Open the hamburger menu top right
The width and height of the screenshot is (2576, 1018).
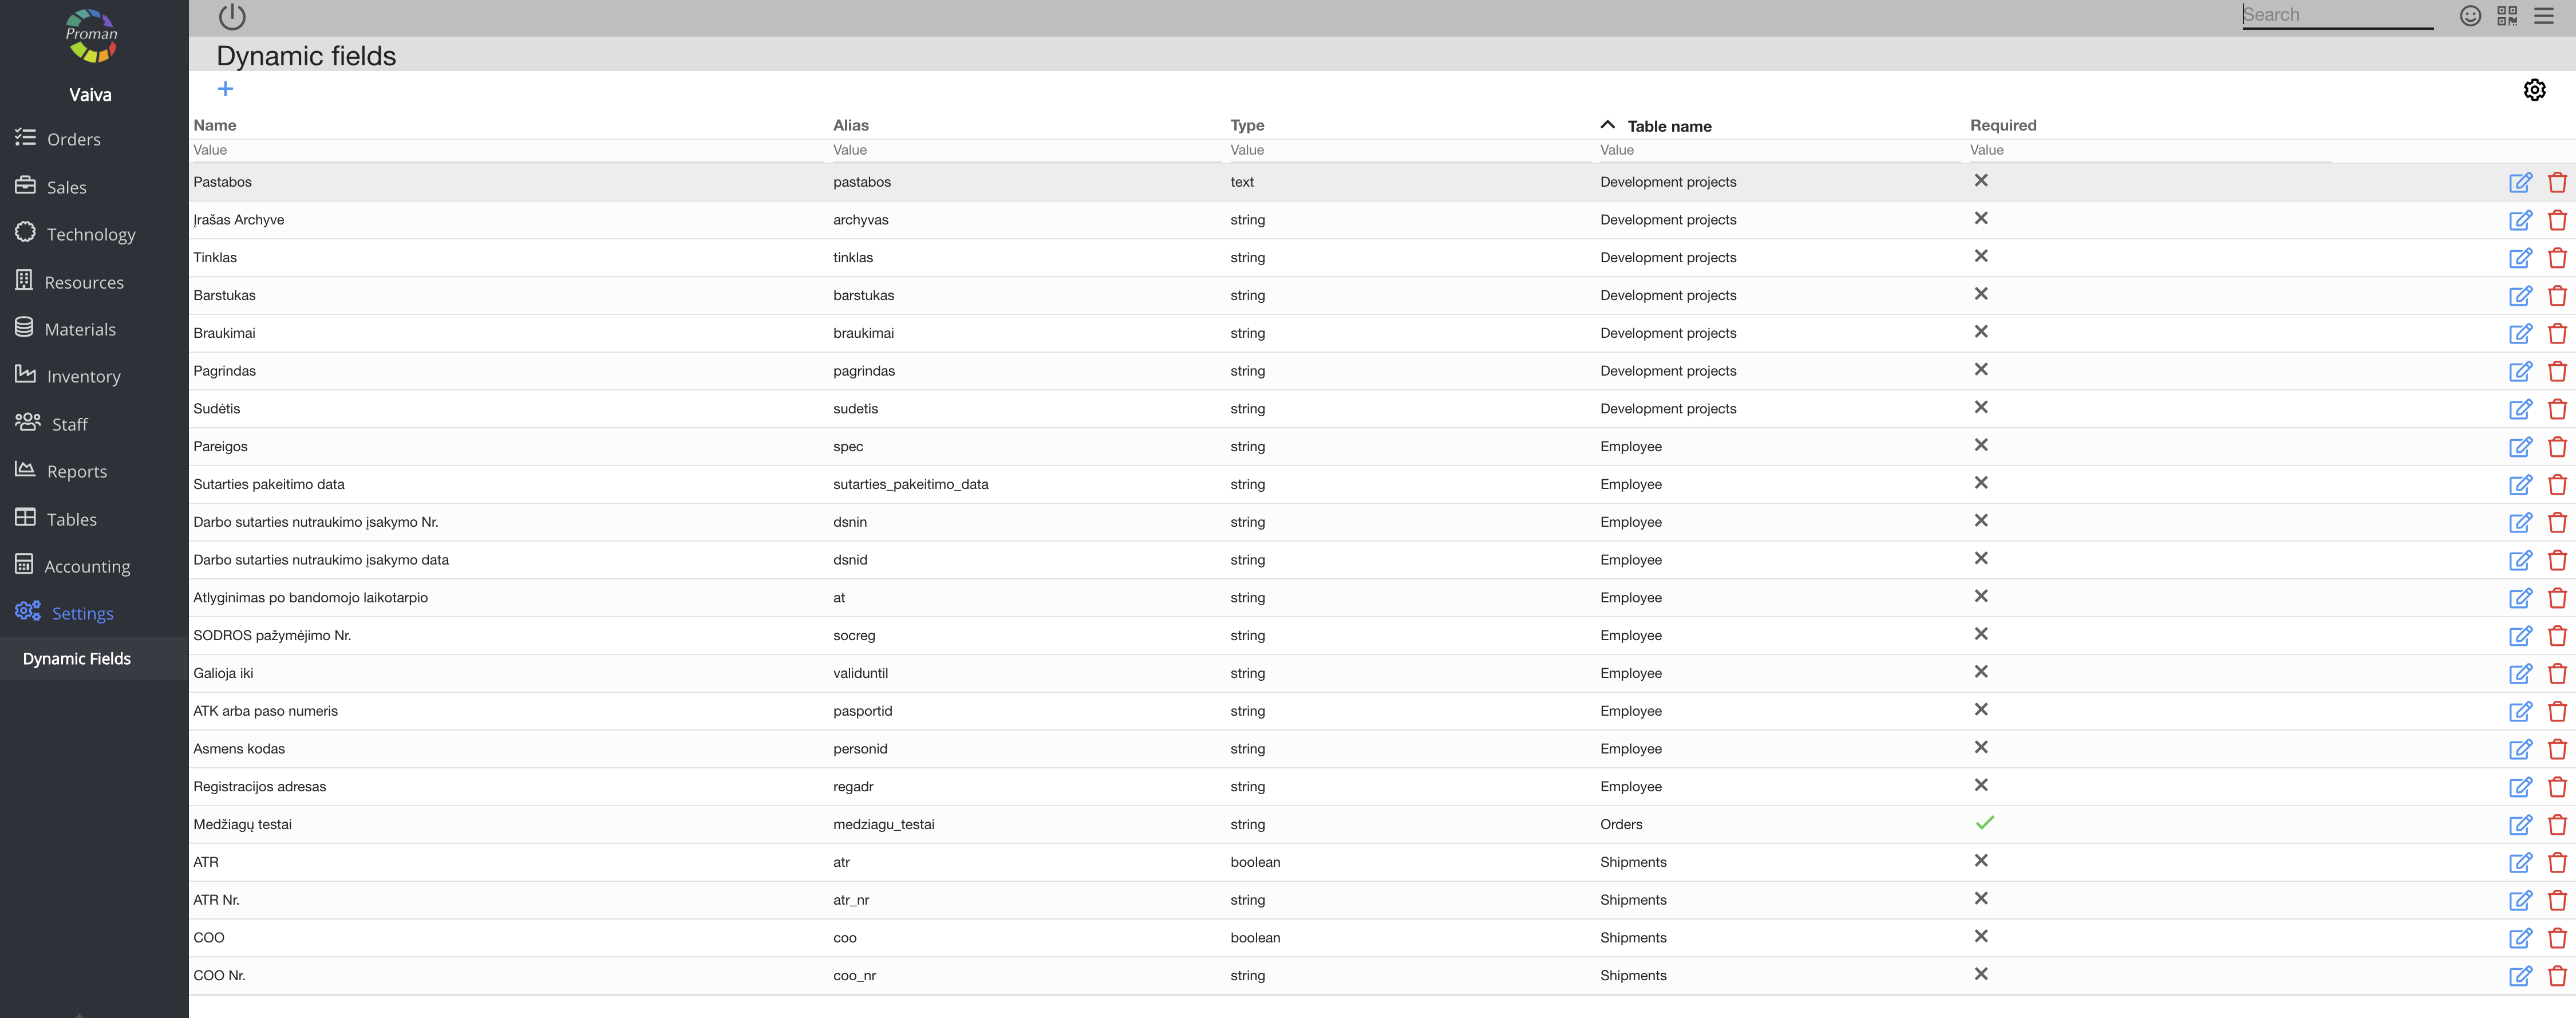pyautogui.click(x=2543, y=16)
